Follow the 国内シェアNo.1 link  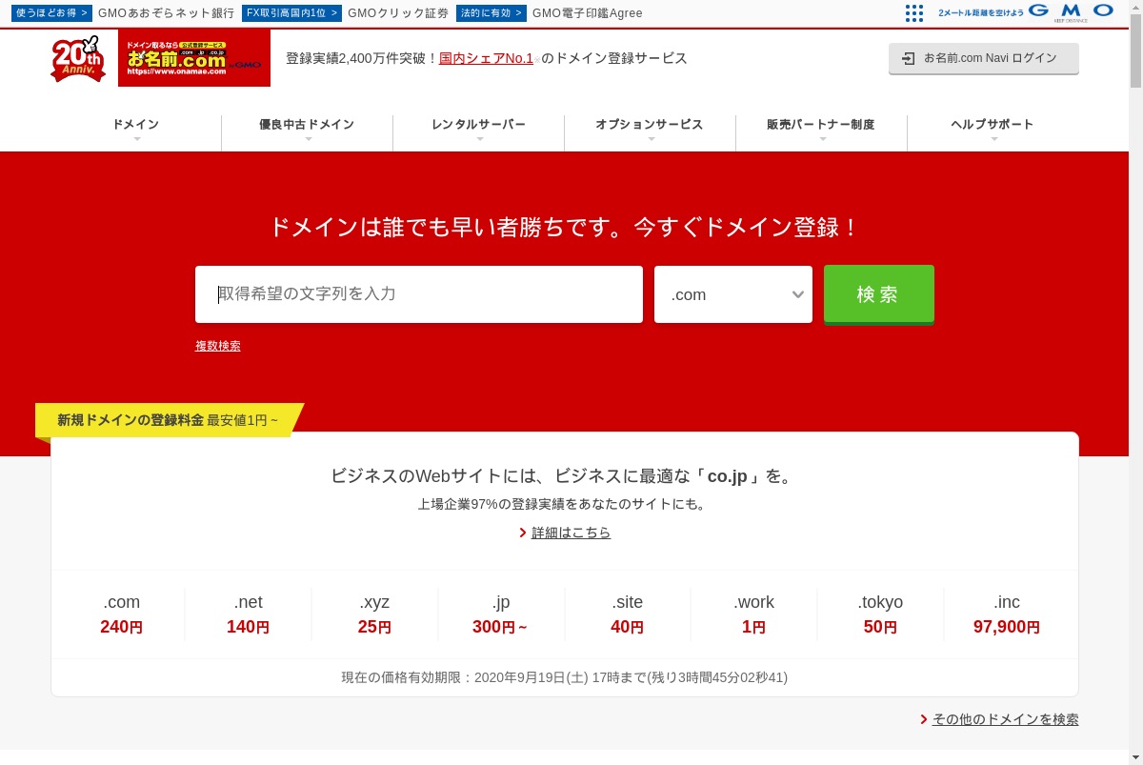486,58
